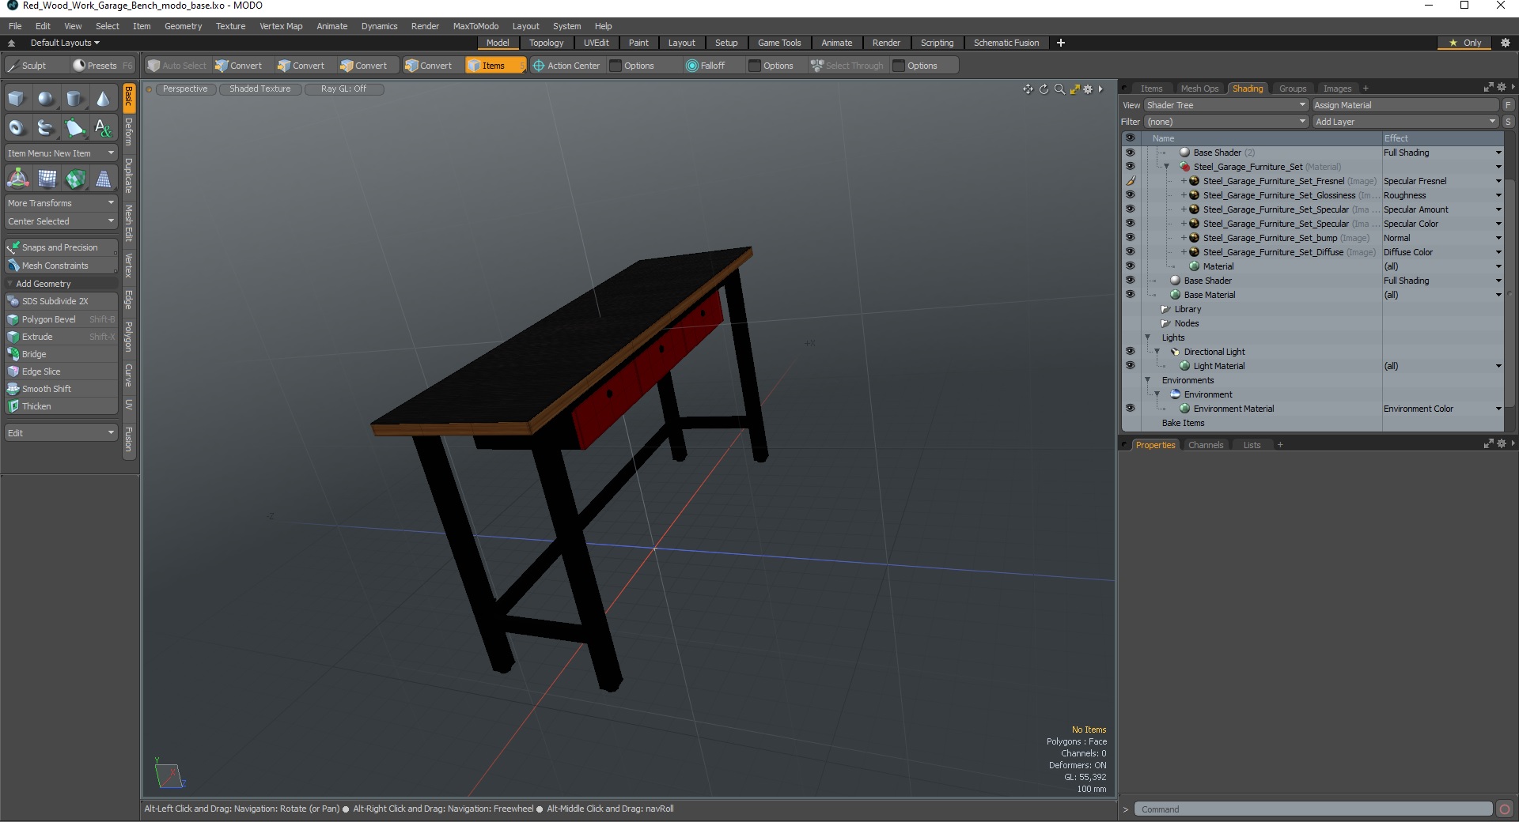This screenshot has width=1519, height=822.
Task: Select the Teapot primitive tool
Action: tap(47, 127)
